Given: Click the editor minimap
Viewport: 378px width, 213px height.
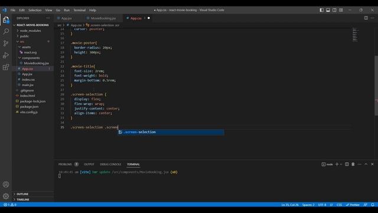Looking at the screenshot, I should [355, 35].
